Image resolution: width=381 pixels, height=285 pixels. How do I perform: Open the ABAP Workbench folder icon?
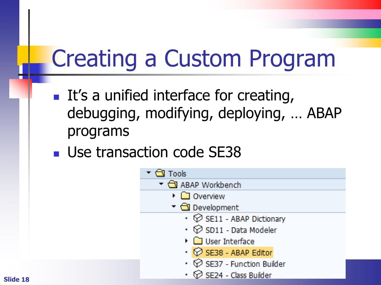(x=173, y=184)
